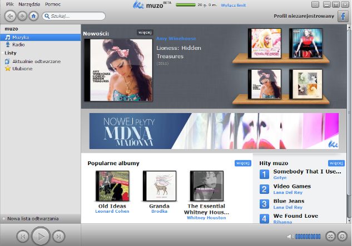Click the magnifier icon in search box
The image size is (352, 246).
point(47,16)
